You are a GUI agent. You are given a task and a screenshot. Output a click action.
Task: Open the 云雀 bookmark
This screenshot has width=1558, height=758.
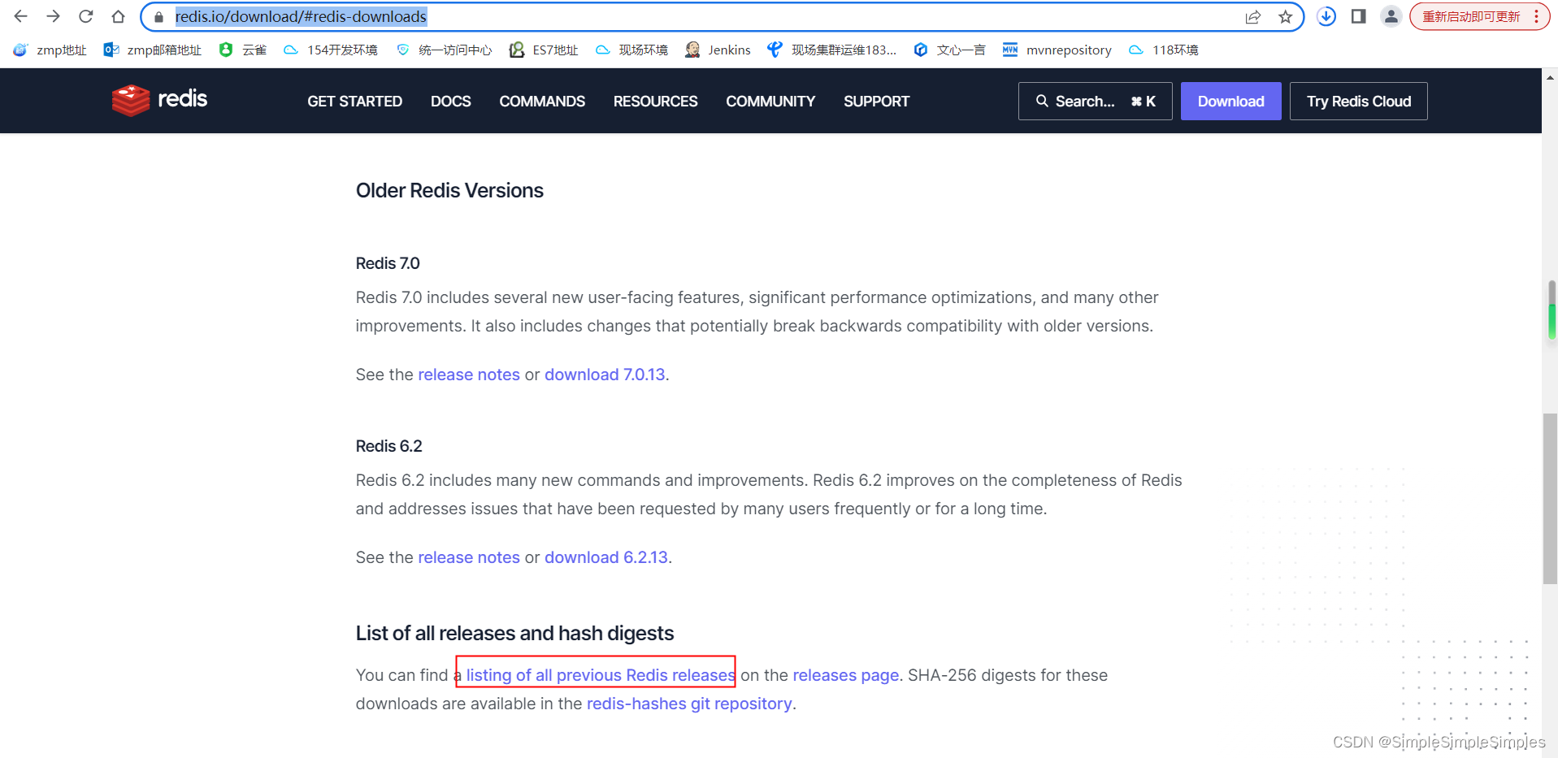pyautogui.click(x=243, y=50)
